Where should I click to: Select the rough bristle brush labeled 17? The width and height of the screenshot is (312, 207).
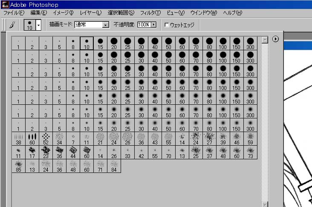click(x=32, y=152)
